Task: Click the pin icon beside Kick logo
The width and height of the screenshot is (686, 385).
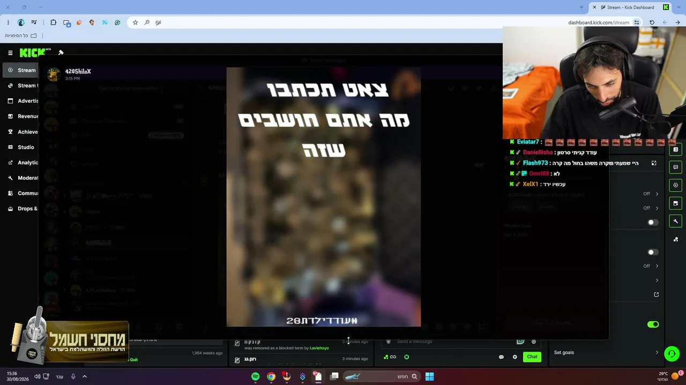Action: pyautogui.click(x=61, y=52)
